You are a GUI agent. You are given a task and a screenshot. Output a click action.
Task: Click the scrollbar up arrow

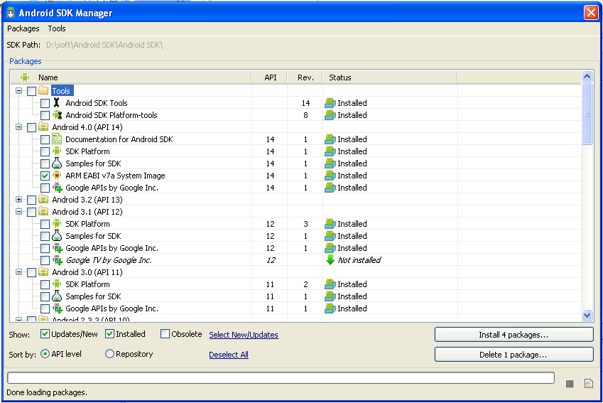(x=587, y=77)
